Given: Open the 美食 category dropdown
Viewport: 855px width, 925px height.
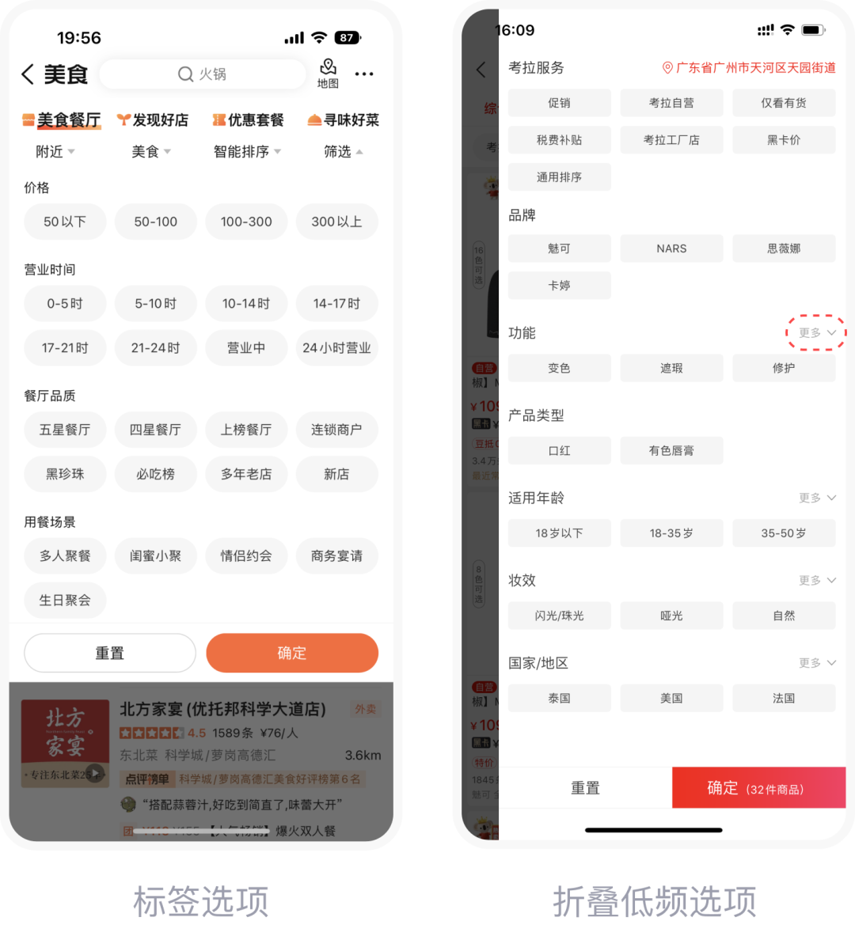Looking at the screenshot, I should tap(151, 152).
